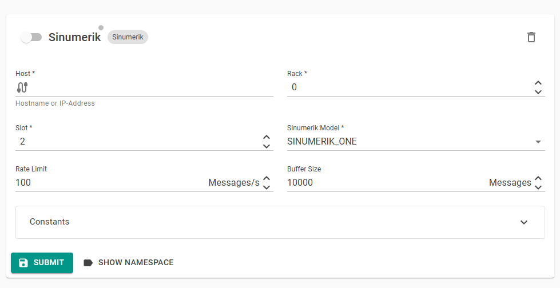Focus the Host input field
The image size is (560, 288).
(149, 87)
